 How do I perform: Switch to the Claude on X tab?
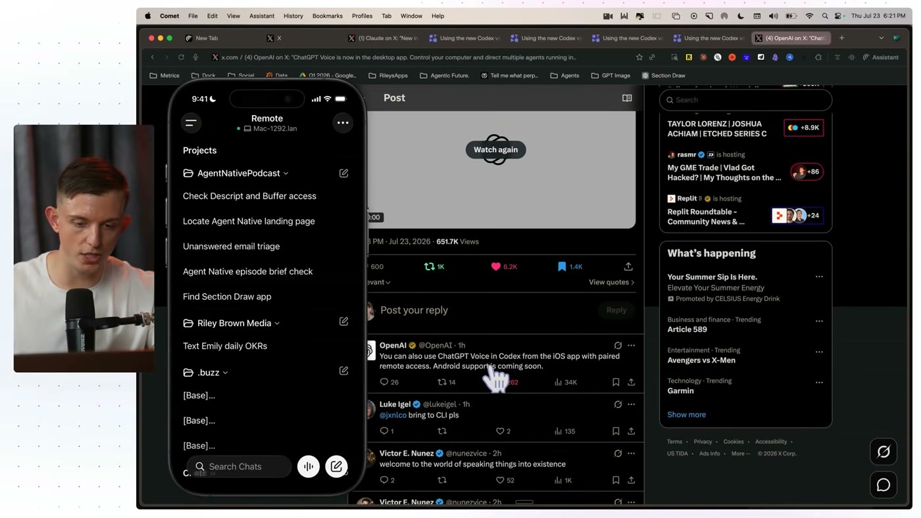[x=383, y=38]
